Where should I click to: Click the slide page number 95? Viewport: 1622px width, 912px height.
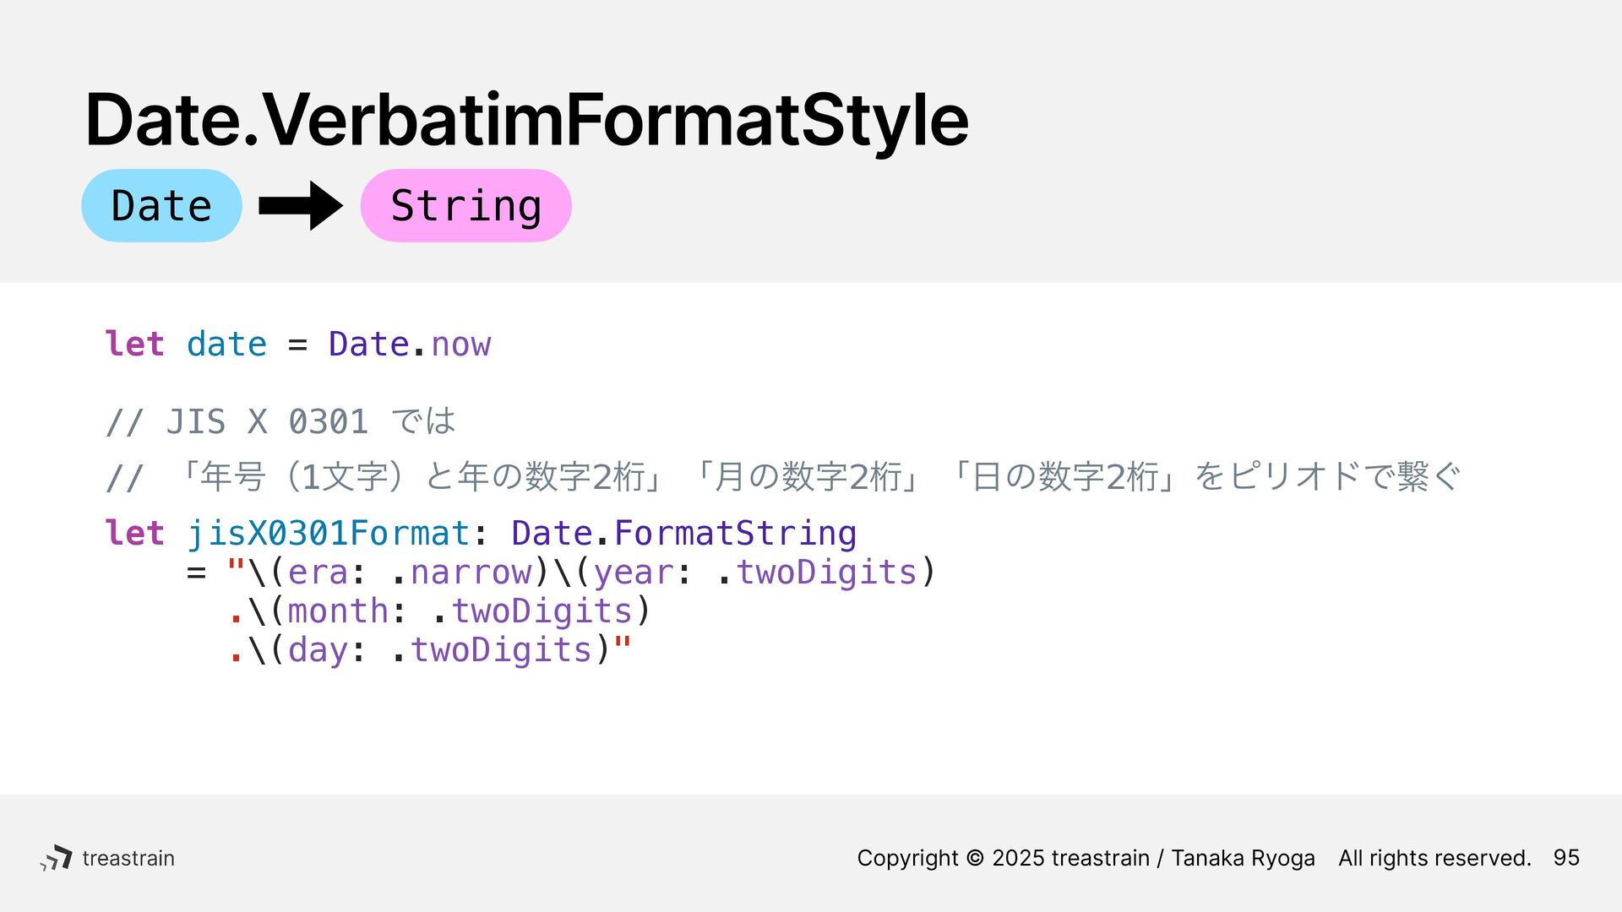[x=1566, y=858]
